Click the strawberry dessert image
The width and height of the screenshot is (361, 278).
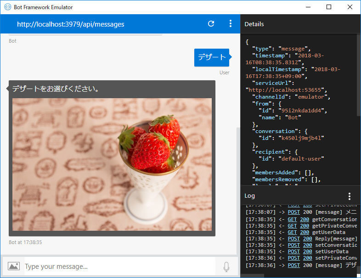(x=112, y=164)
